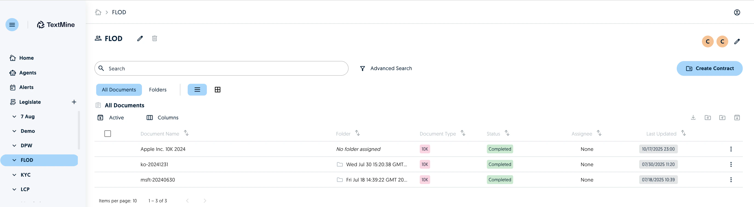Screen dimensions: 754x207
Task: Expand the LCP sidebar group
Action: (x=14, y=189)
